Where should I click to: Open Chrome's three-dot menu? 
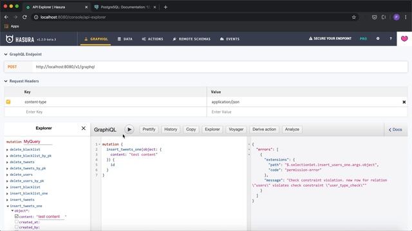406,17
